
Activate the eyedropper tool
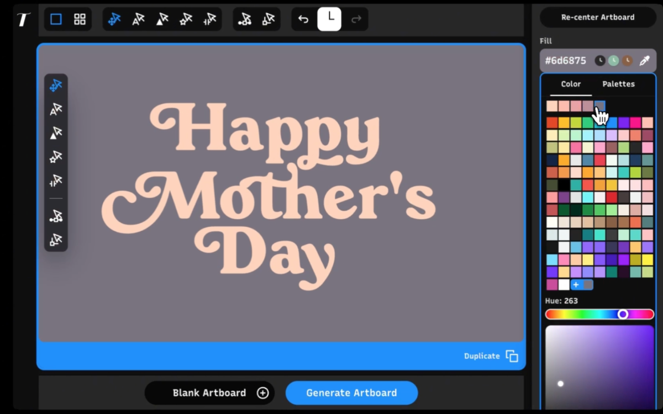pyautogui.click(x=644, y=61)
